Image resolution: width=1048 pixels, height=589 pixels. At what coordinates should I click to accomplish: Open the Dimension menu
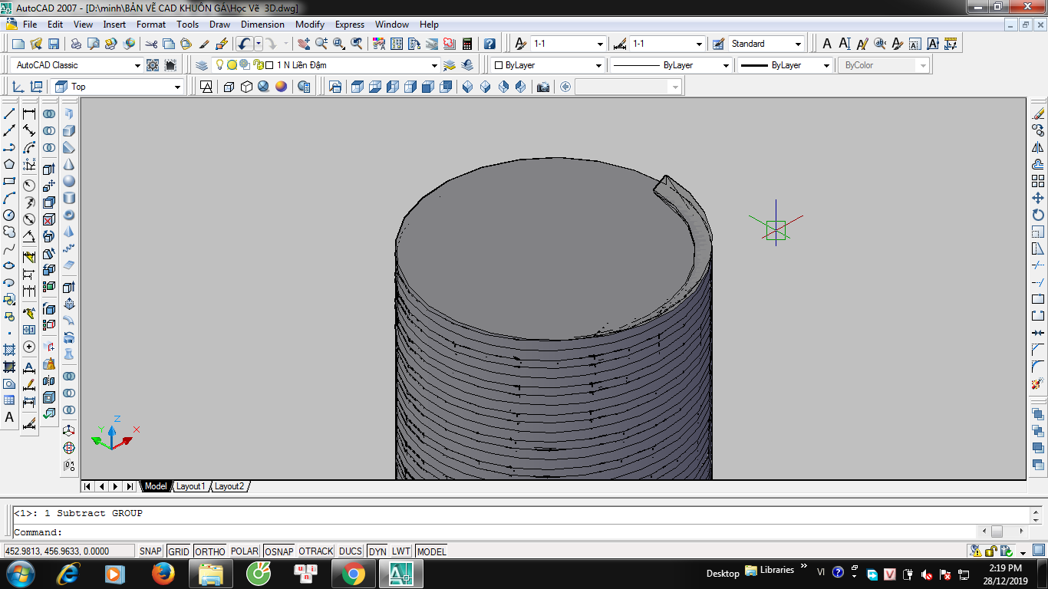[x=262, y=25]
